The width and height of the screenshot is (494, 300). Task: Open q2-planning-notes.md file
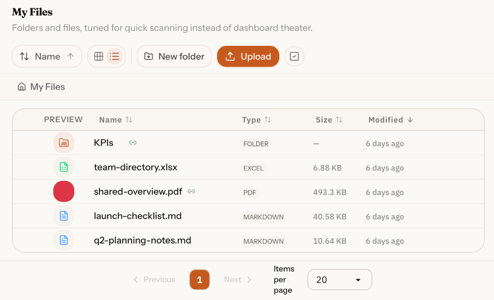(142, 241)
